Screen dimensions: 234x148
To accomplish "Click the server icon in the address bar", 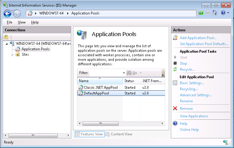I will click(x=30, y=13).
